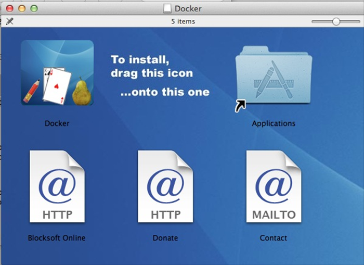This screenshot has height=265, width=364.
Task: Click the Contact name label
Action: pyautogui.click(x=274, y=238)
